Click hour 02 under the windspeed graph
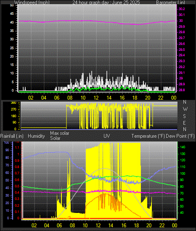The image size is (196, 231). 31,98
